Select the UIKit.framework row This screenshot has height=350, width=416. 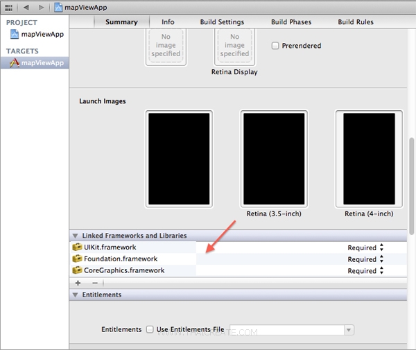coord(239,247)
